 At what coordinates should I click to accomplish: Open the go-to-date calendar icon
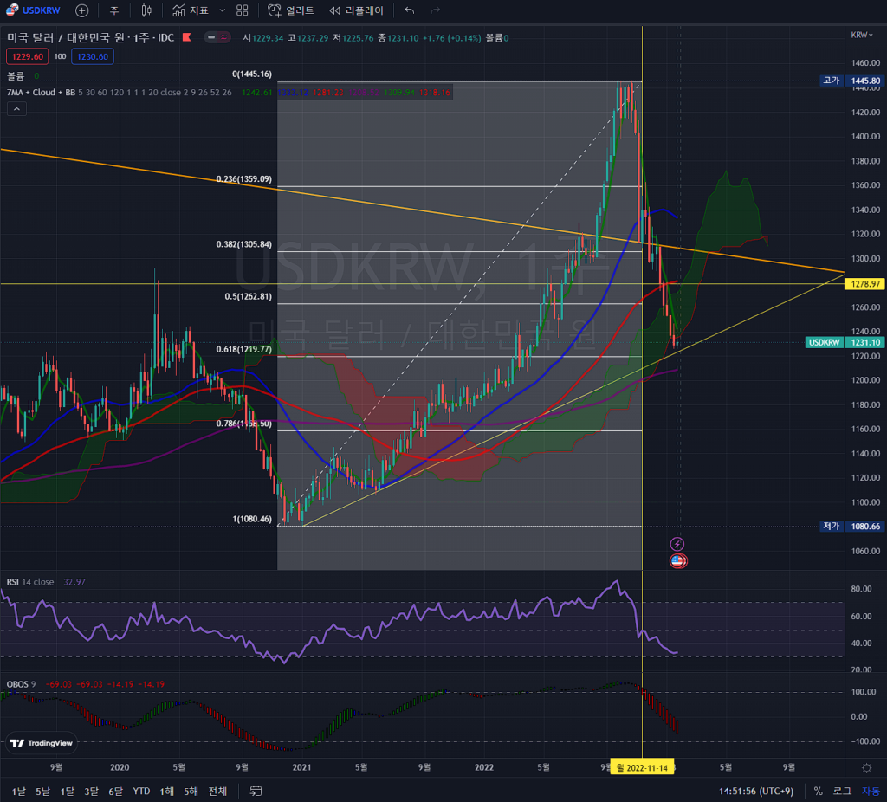(256, 791)
